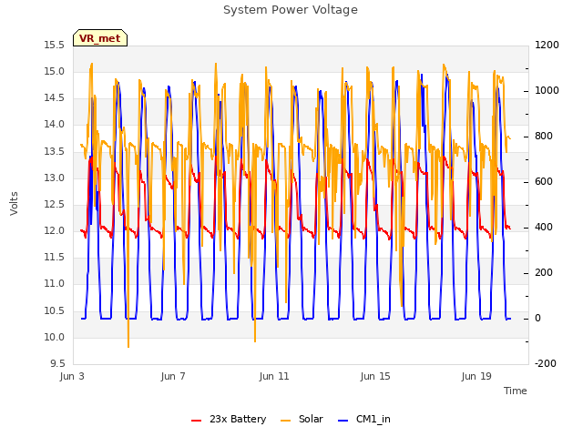Image resolution: width=583 pixels, height=437 pixels.
Task: Click the 10.5 left axis value
Action: (55, 310)
